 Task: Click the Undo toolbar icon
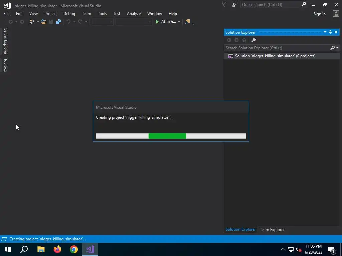pyautogui.click(x=68, y=22)
